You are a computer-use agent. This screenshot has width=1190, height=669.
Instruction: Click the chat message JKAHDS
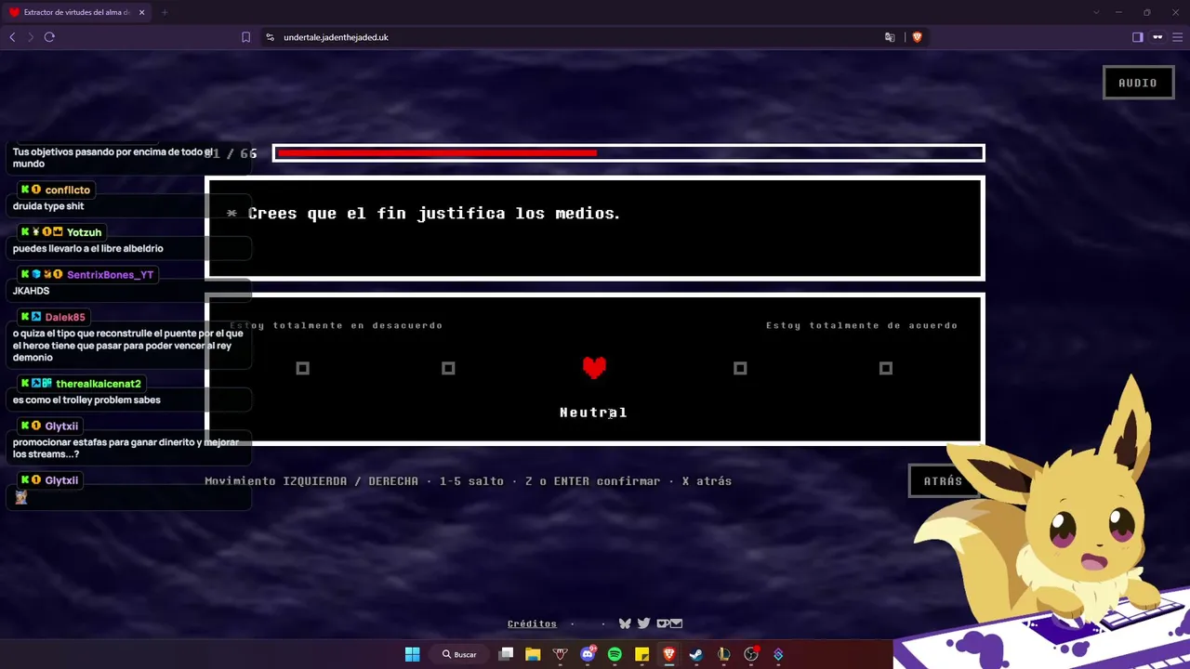point(31,291)
